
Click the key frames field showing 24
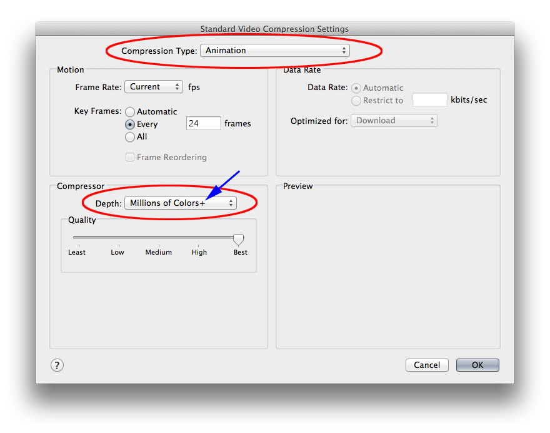coord(204,123)
